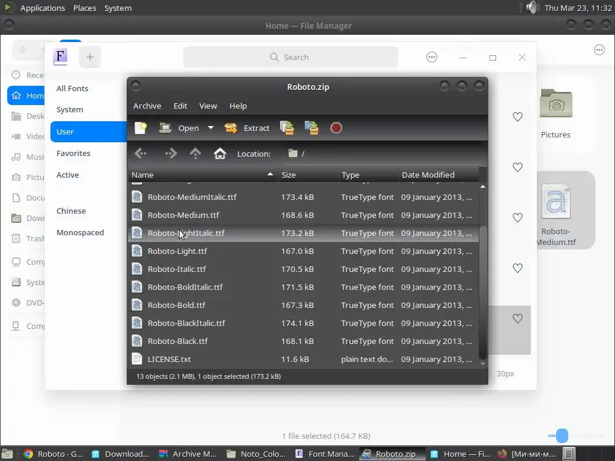615x461 pixels.
Task: Click the Font Manager search field
Action: pos(291,57)
